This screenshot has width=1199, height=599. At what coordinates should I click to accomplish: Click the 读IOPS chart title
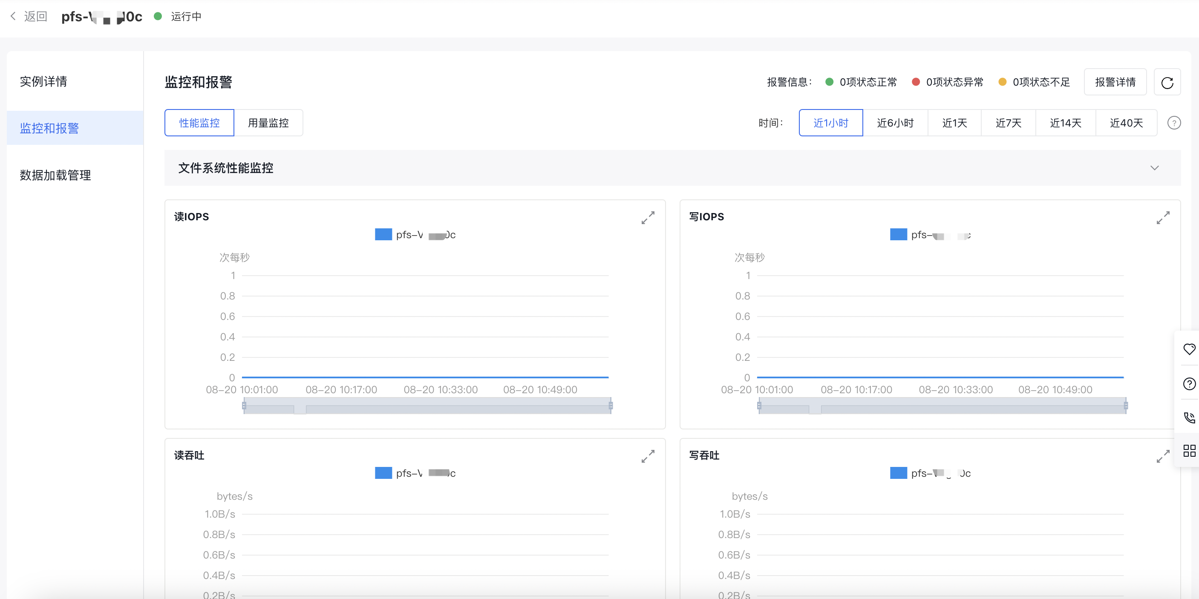[x=191, y=217]
